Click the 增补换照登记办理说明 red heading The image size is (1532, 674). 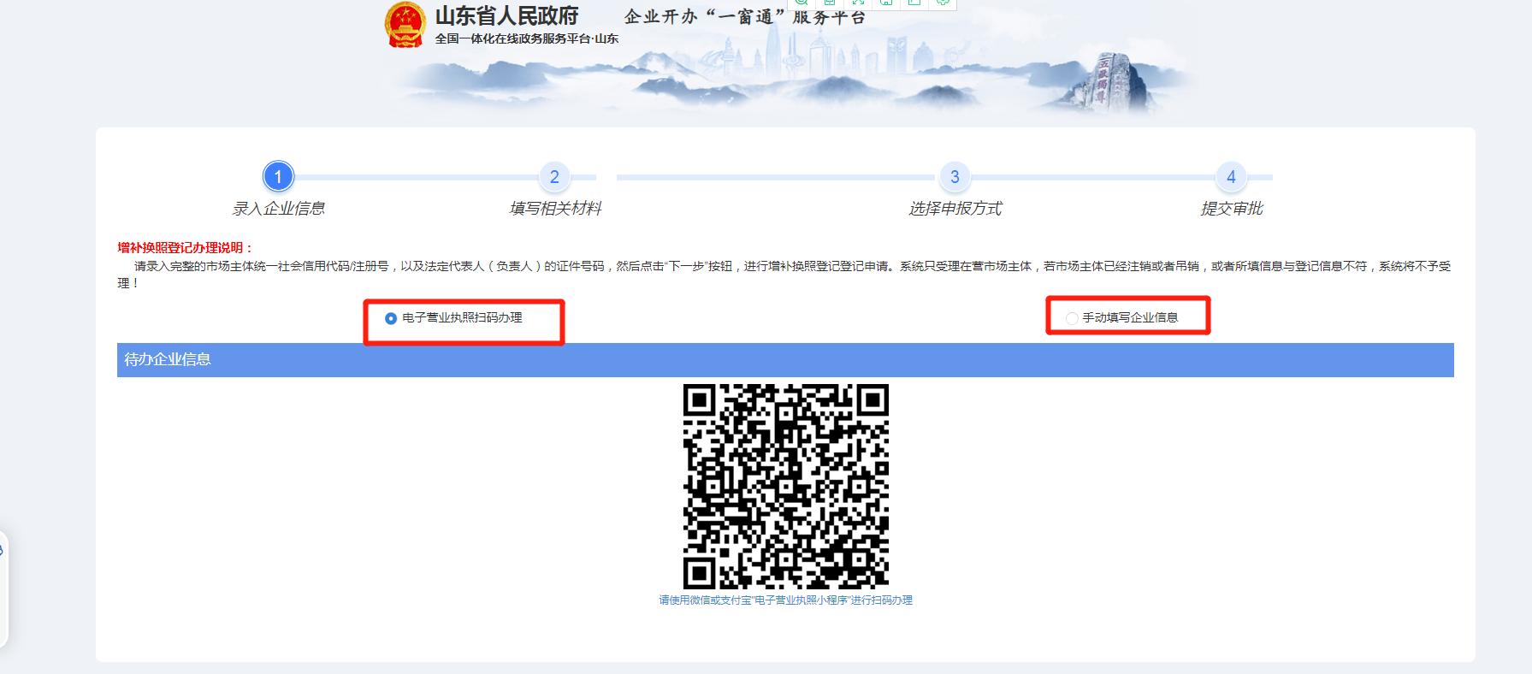click(x=185, y=248)
